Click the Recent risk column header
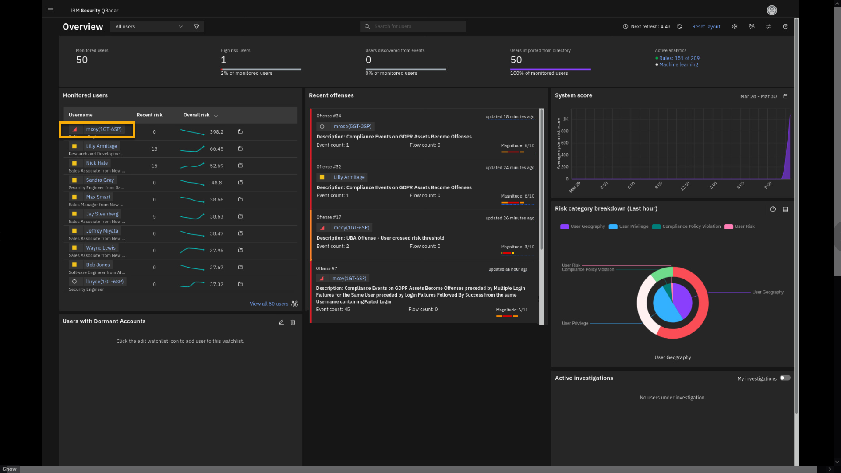This screenshot has width=841, height=473. pyautogui.click(x=149, y=115)
